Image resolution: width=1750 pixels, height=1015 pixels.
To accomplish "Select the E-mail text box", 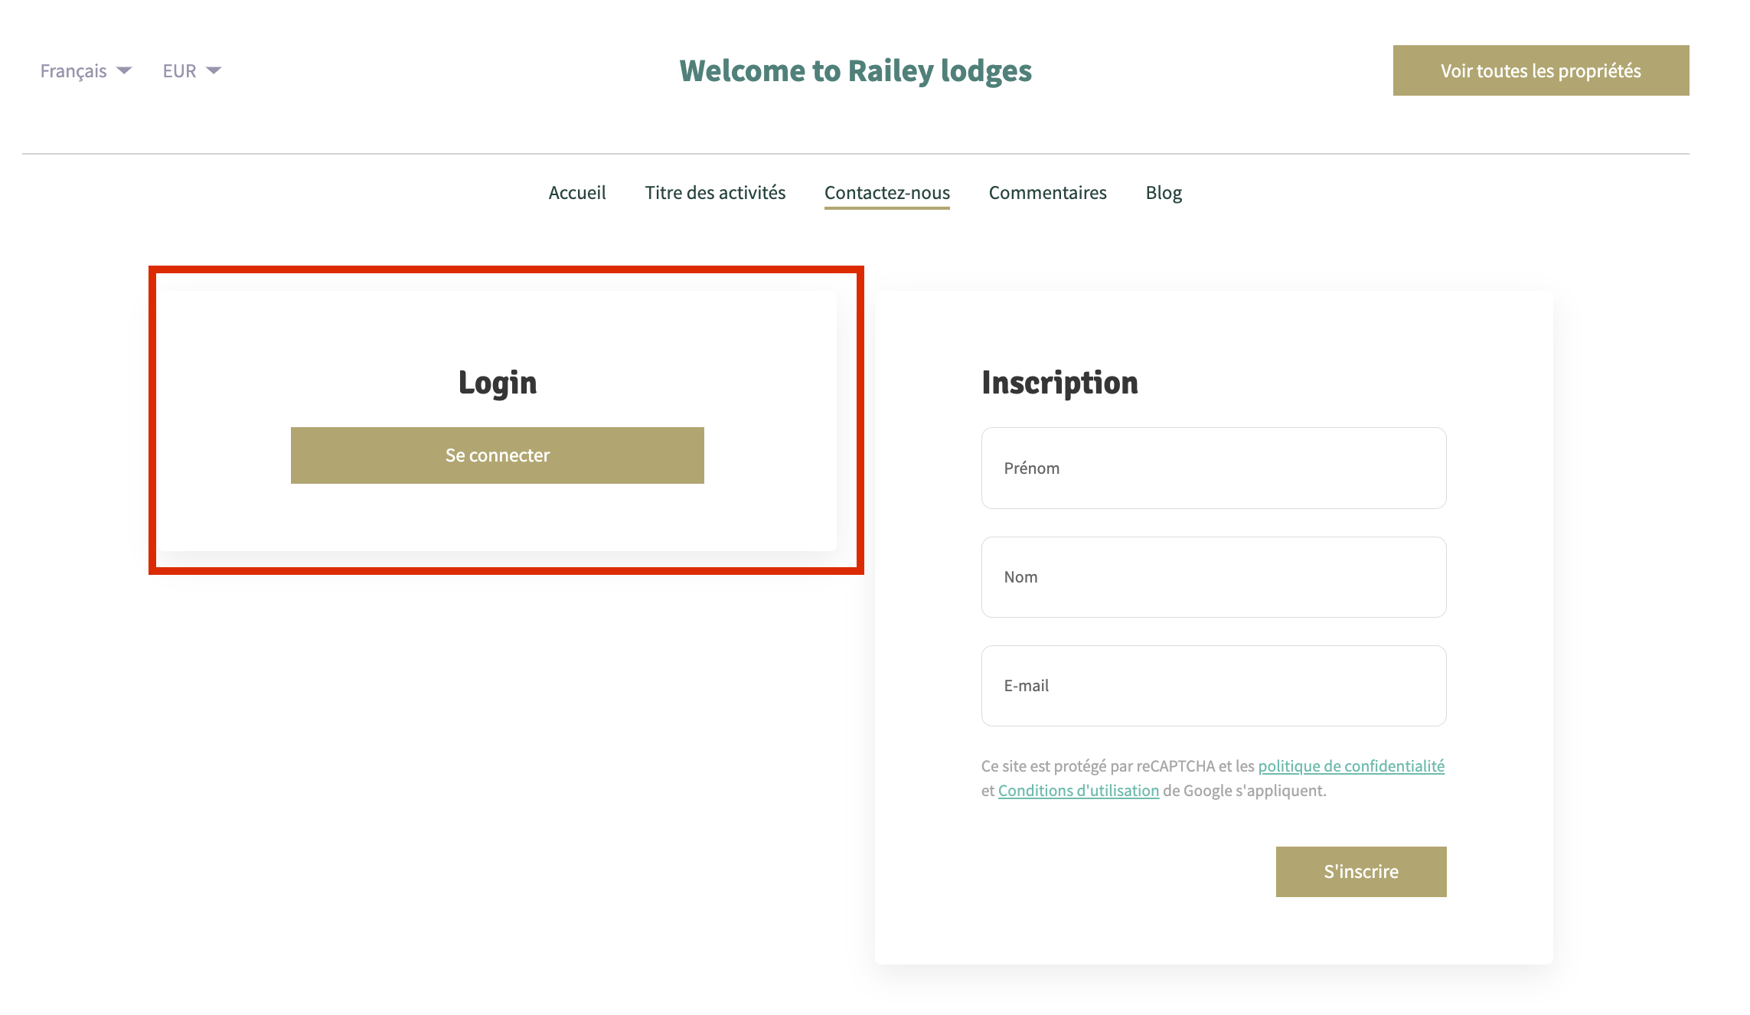I will click(1213, 686).
